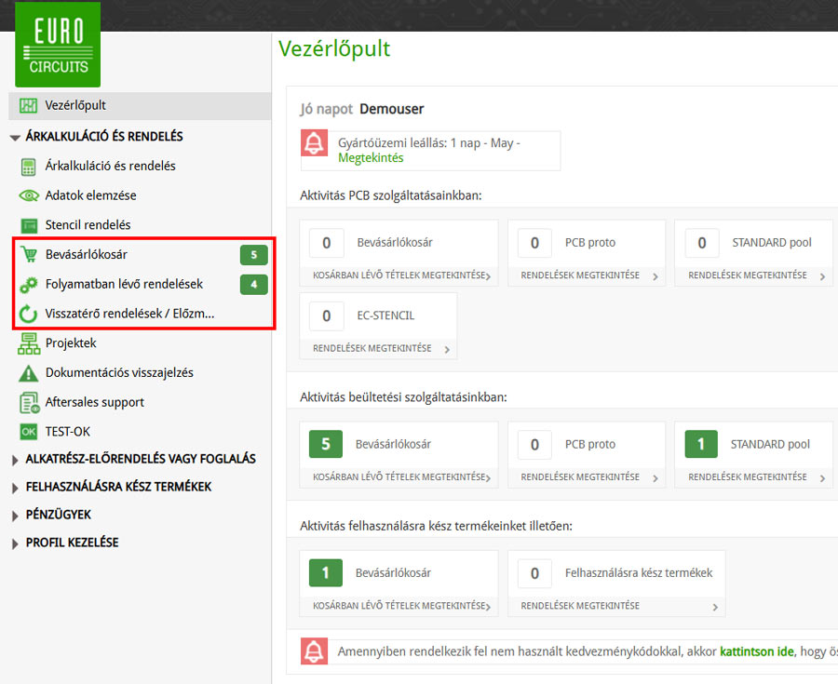Click the 0 counter of EC-STENCIL
The height and width of the screenshot is (684, 838).
[326, 316]
